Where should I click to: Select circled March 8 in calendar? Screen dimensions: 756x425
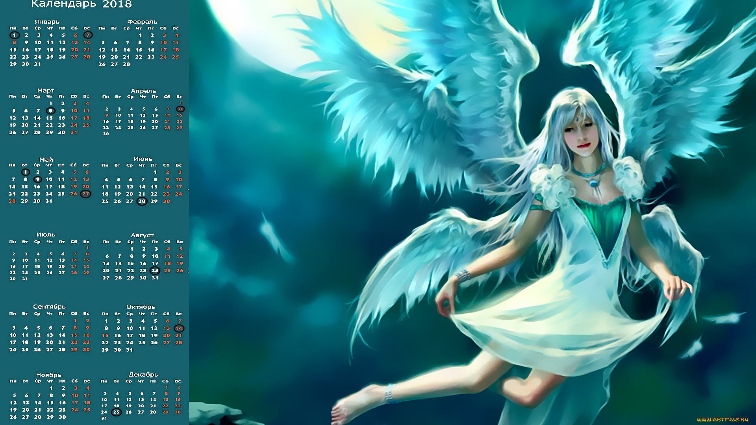50,111
